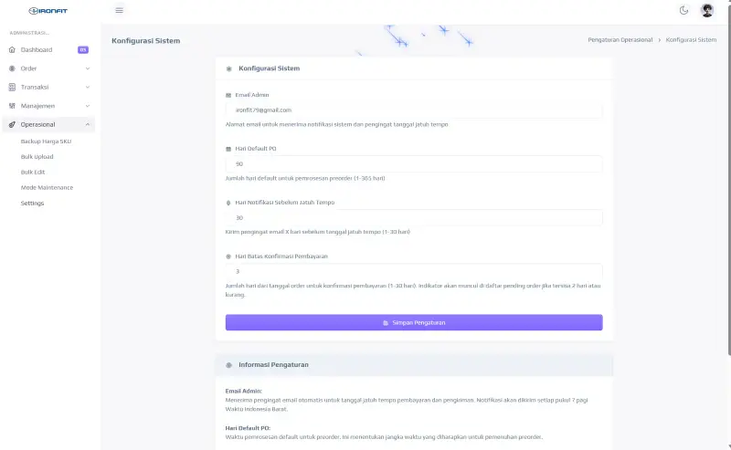The height and width of the screenshot is (450, 731).
Task: Select the Operasional menu item
Action: tap(48, 124)
